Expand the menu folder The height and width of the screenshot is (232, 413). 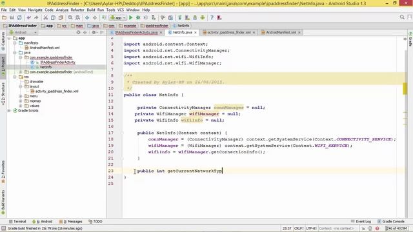21,96
